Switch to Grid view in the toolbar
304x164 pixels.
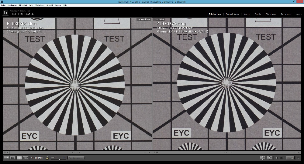[x=6, y=158]
